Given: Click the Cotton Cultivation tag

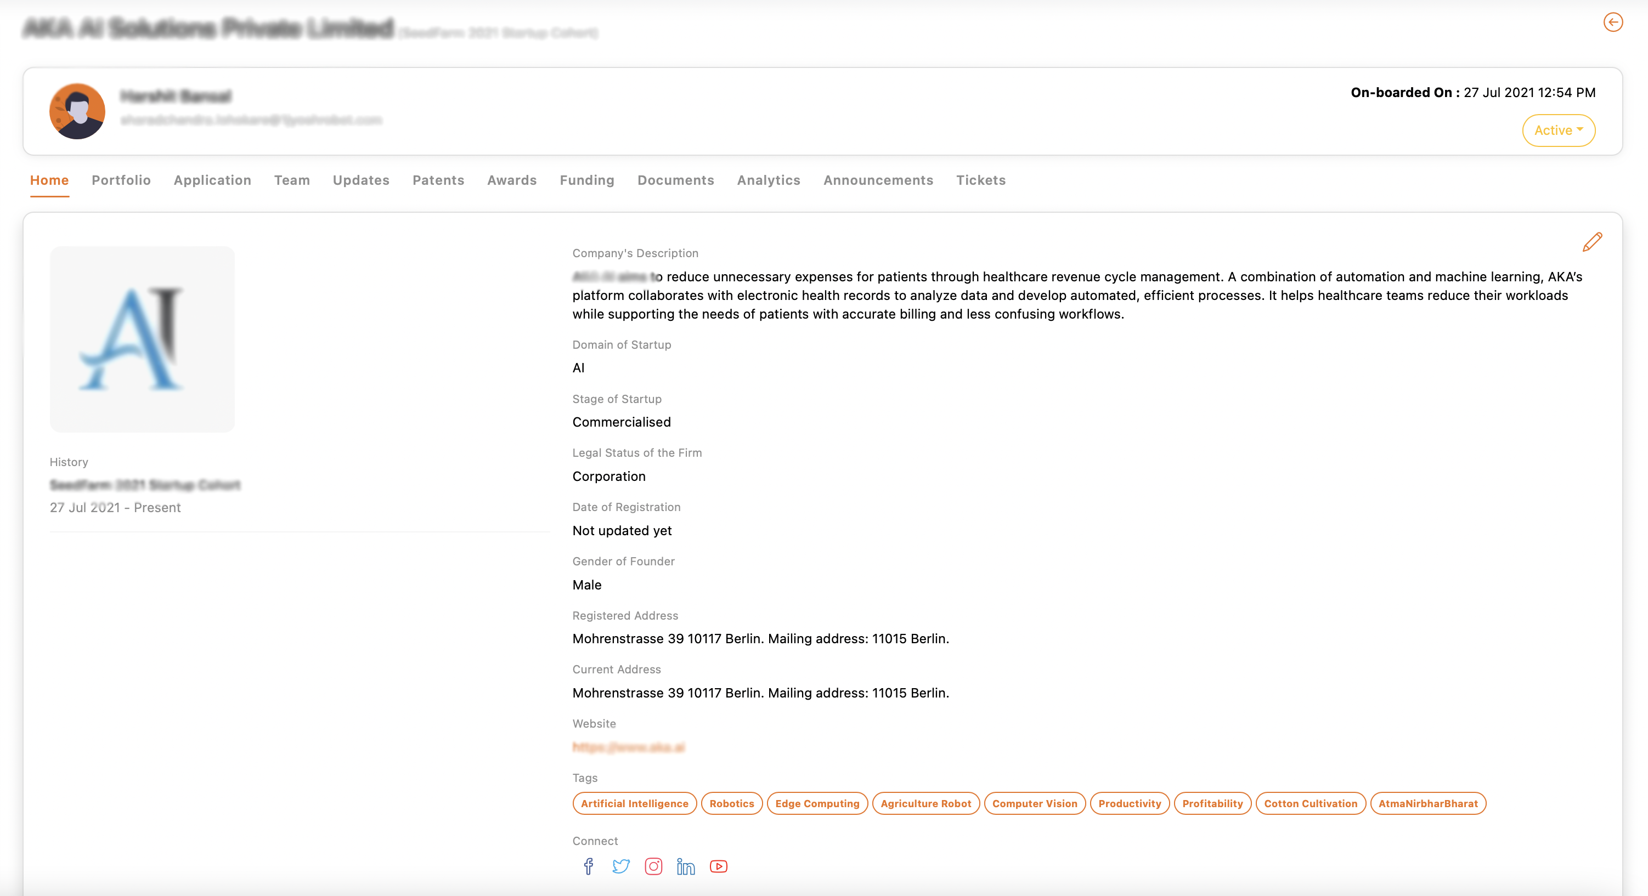Looking at the screenshot, I should coord(1310,803).
